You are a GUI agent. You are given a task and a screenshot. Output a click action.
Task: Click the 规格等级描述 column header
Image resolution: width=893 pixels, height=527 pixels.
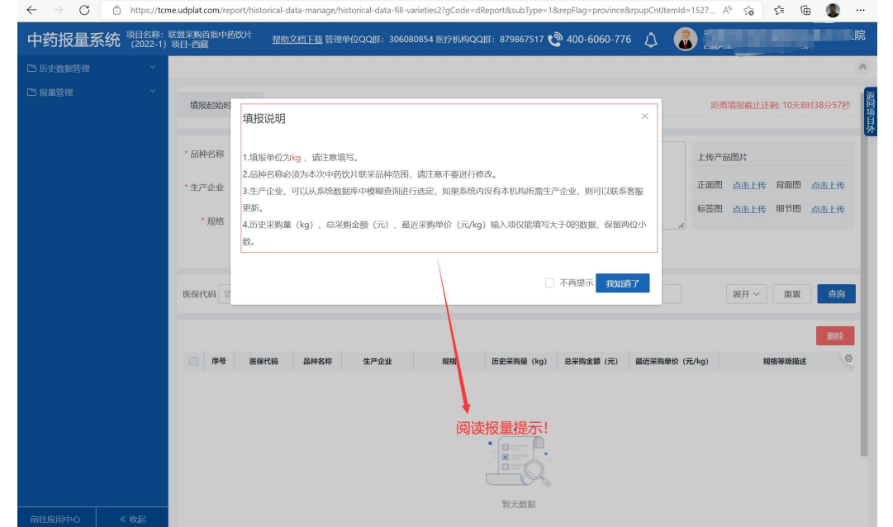tap(784, 361)
